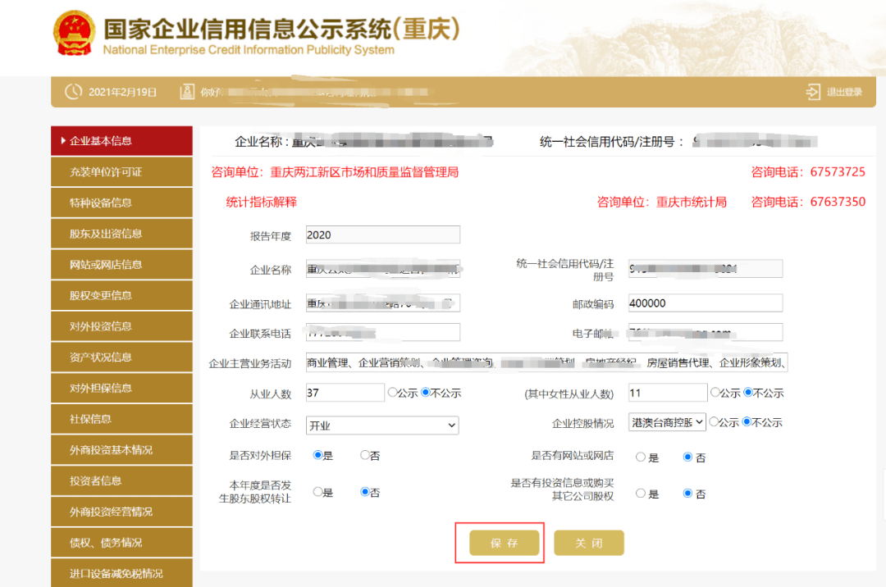Click the 企业主营业务活动 input field
Viewport: 886px width, 587px height.
546,362
